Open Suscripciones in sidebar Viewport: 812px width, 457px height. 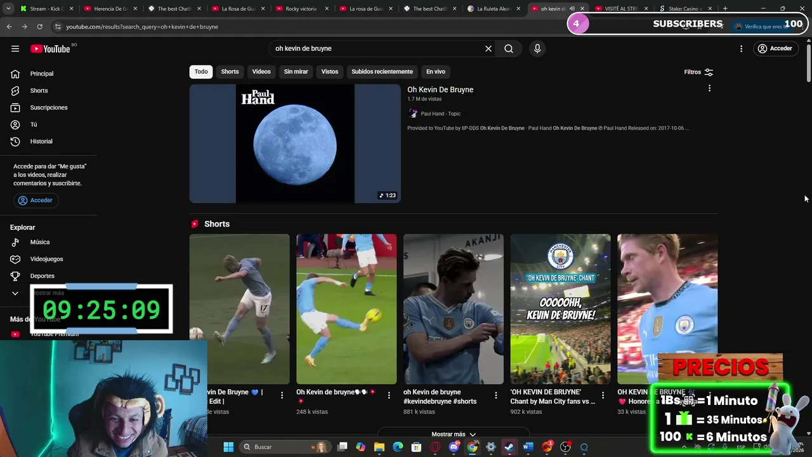tap(49, 107)
